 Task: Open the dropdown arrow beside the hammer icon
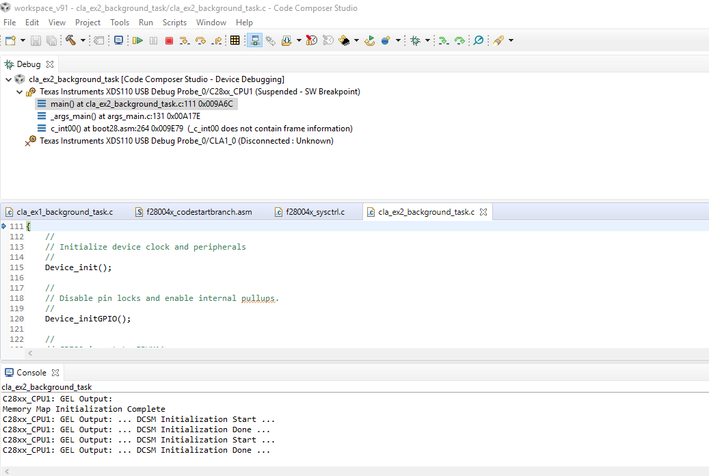click(83, 40)
